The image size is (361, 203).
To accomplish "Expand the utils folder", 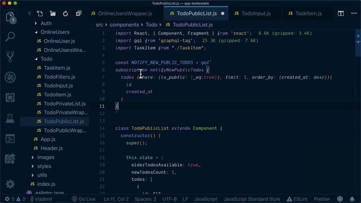I will pyautogui.click(x=42, y=175).
